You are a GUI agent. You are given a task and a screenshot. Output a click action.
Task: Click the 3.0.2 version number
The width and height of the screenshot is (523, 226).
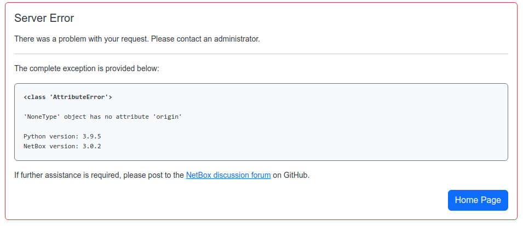[x=91, y=146]
